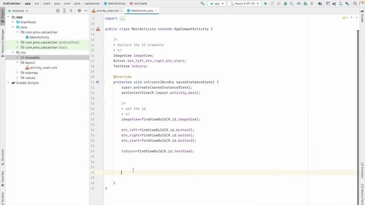Expand the folded import block ellipsis
The width and height of the screenshot is (365, 205).
122,18
